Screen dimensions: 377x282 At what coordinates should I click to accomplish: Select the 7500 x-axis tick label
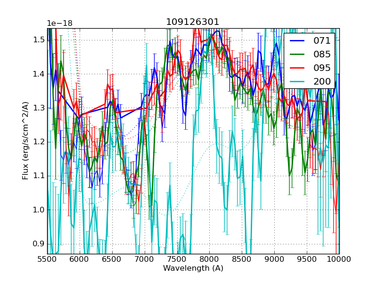(x=177, y=259)
